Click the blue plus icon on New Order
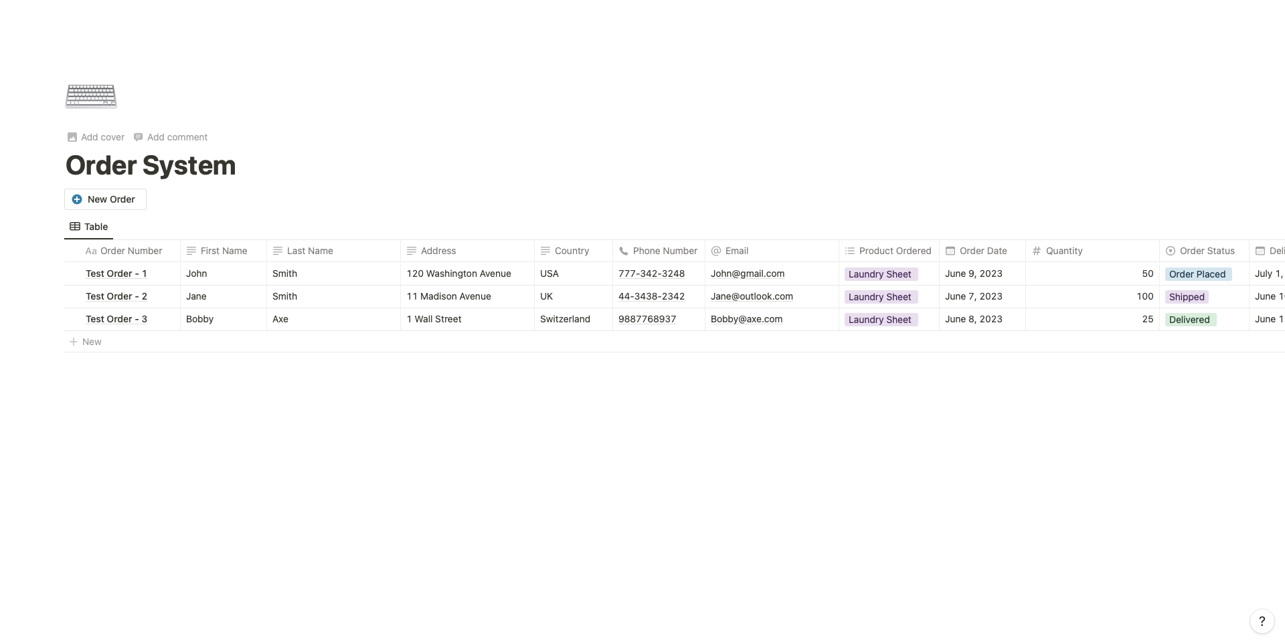The height and width of the screenshot is (644, 1285). pyautogui.click(x=77, y=199)
